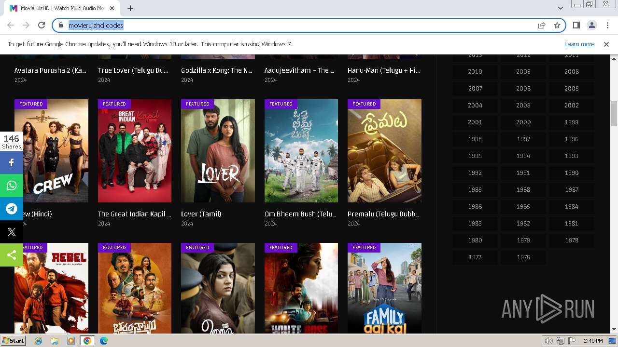Open Hanu-Man title link
Screen dimensions: 618x347
coord(383,70)
